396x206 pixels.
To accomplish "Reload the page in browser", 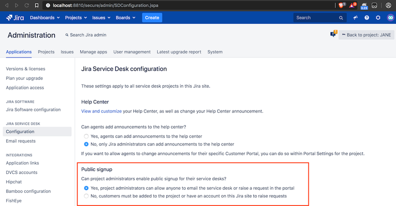I will (x=27, y=5).
